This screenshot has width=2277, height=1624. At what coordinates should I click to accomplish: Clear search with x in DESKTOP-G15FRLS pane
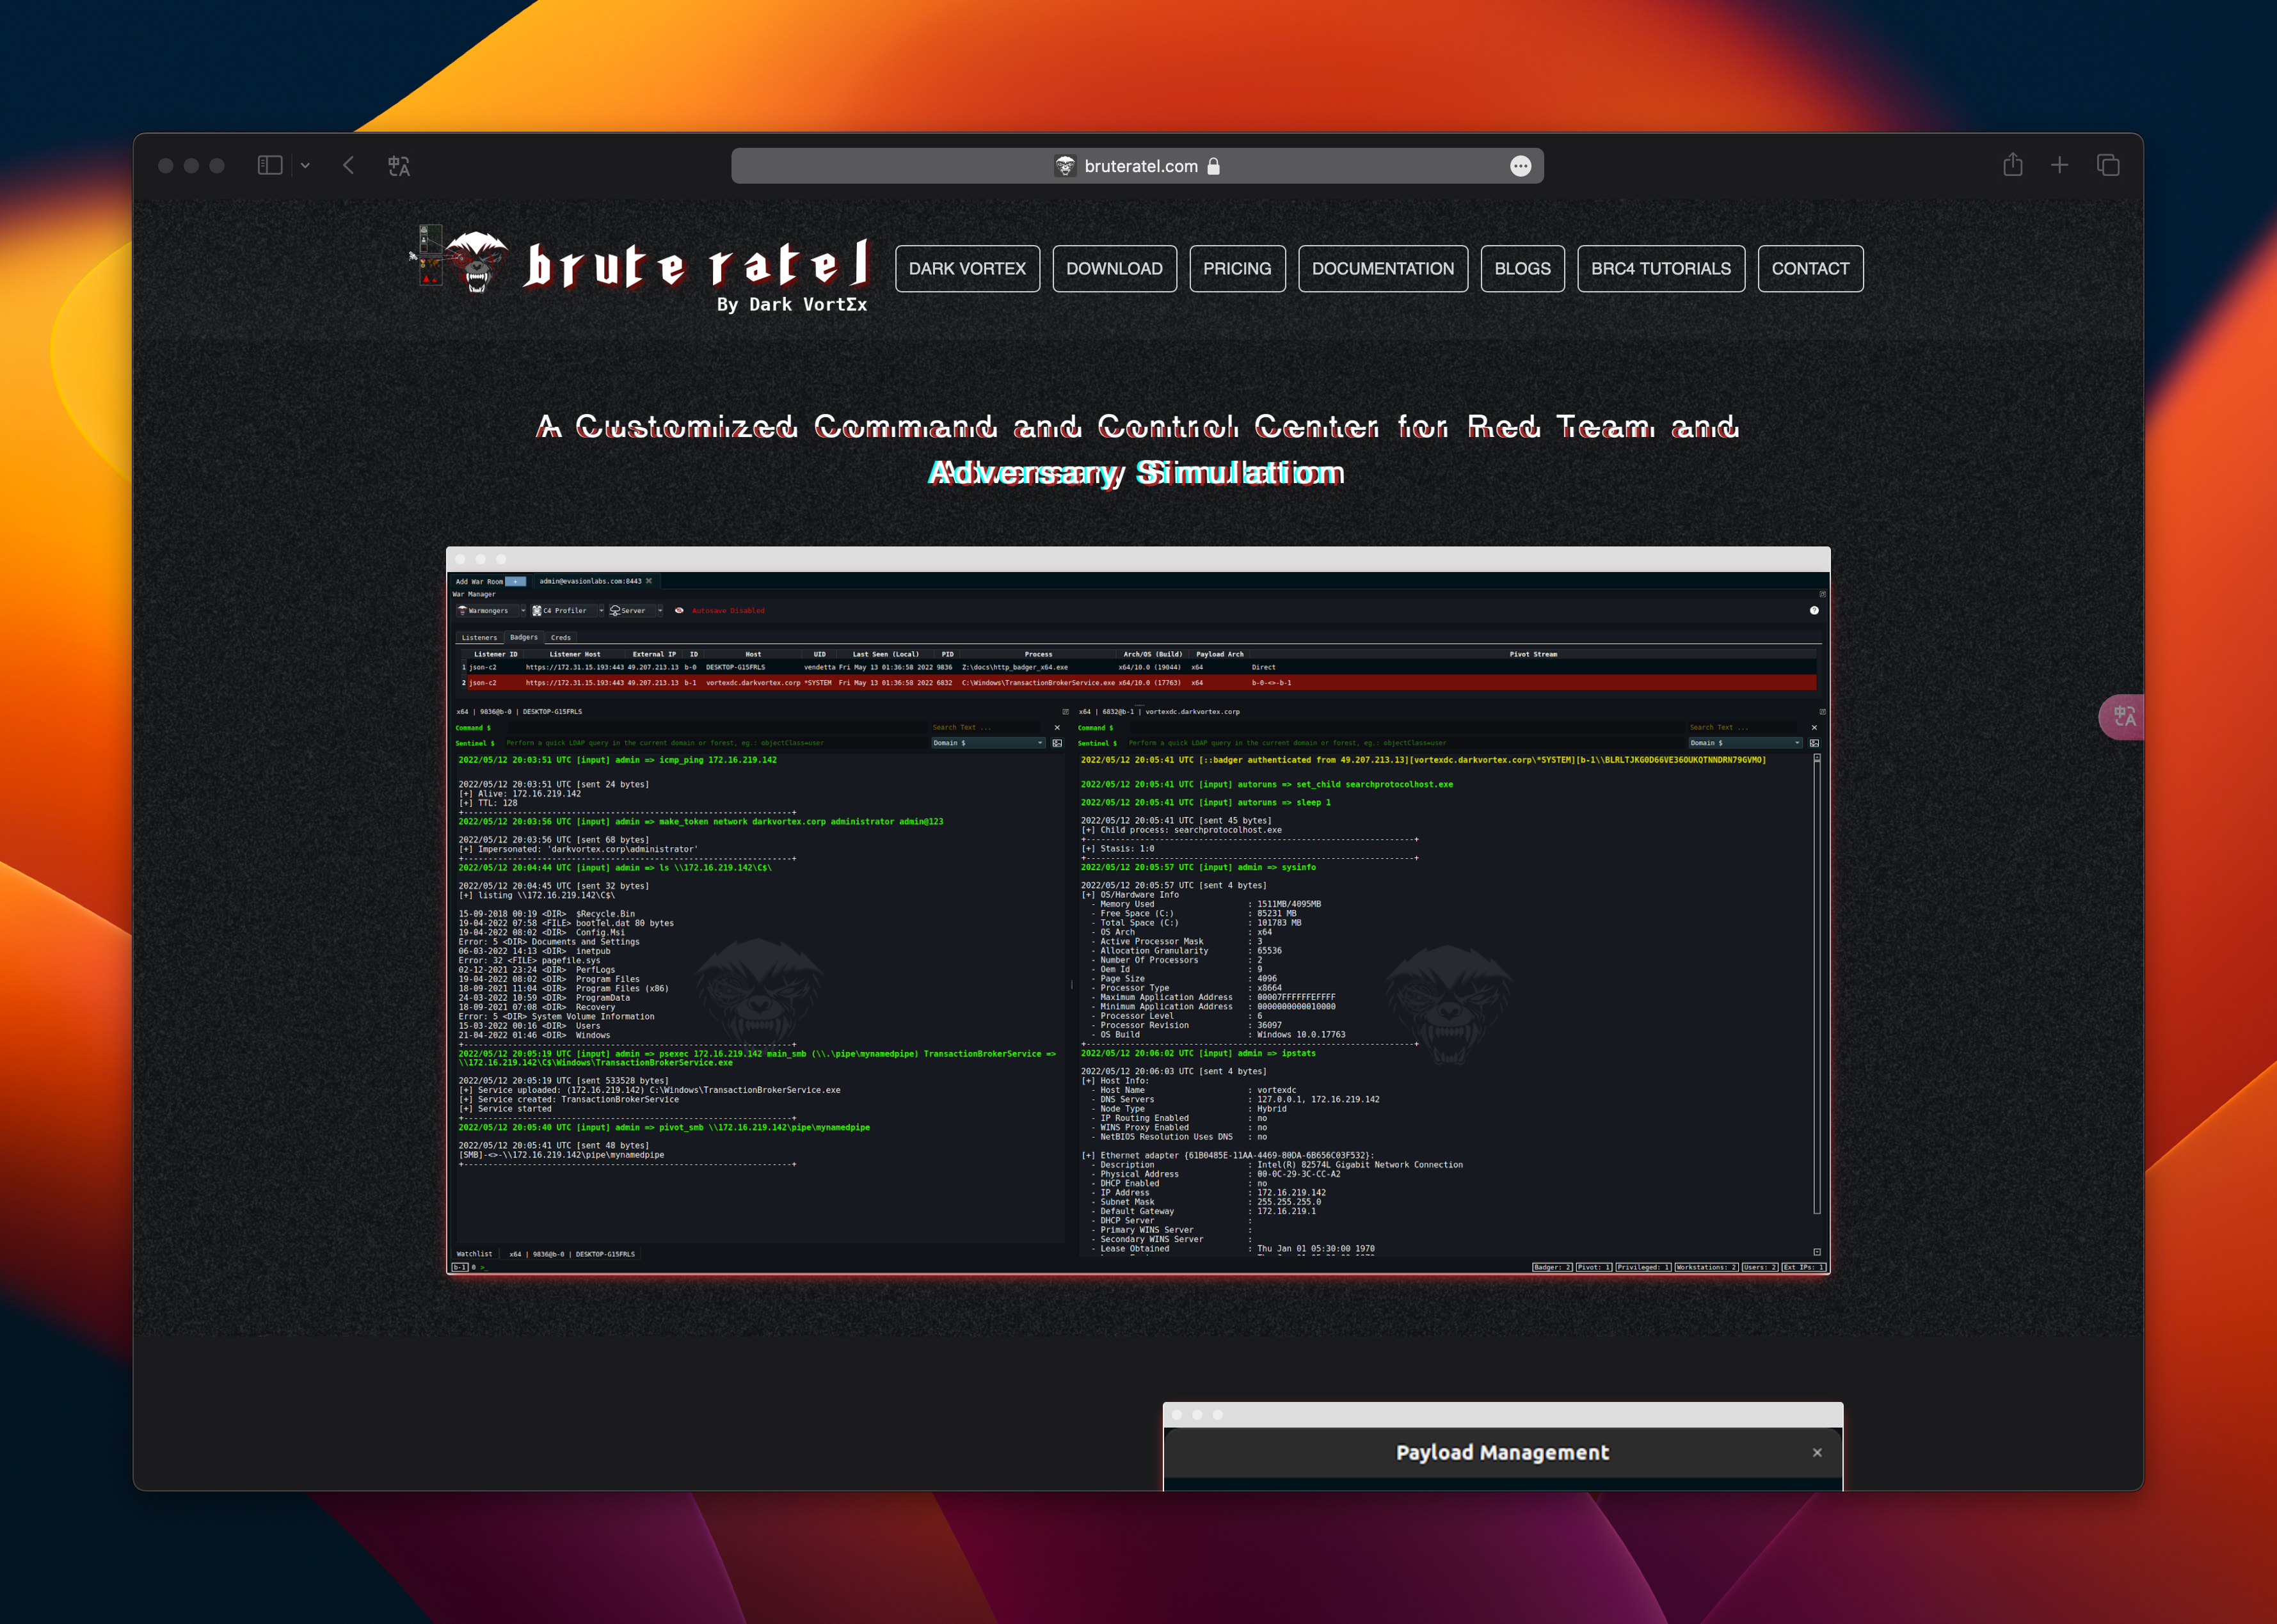1057,728
